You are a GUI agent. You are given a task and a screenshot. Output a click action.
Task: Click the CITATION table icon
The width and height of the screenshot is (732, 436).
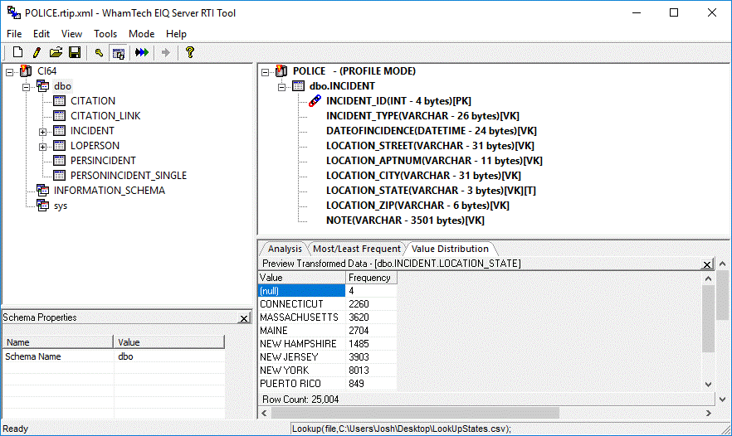point(59,101)
